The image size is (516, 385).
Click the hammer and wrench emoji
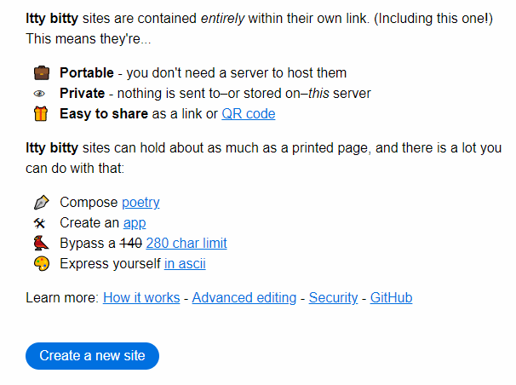coord(39,223)
